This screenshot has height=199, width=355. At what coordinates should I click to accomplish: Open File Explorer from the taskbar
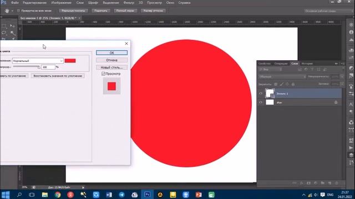tap(44, 195)
